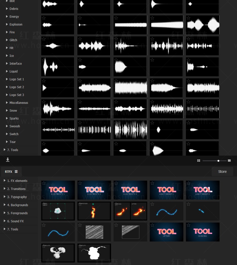Select the Sparks category label

coord(14,118)
